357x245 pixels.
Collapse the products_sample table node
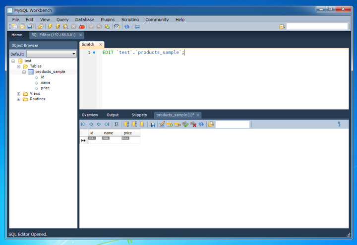[24, 72]
